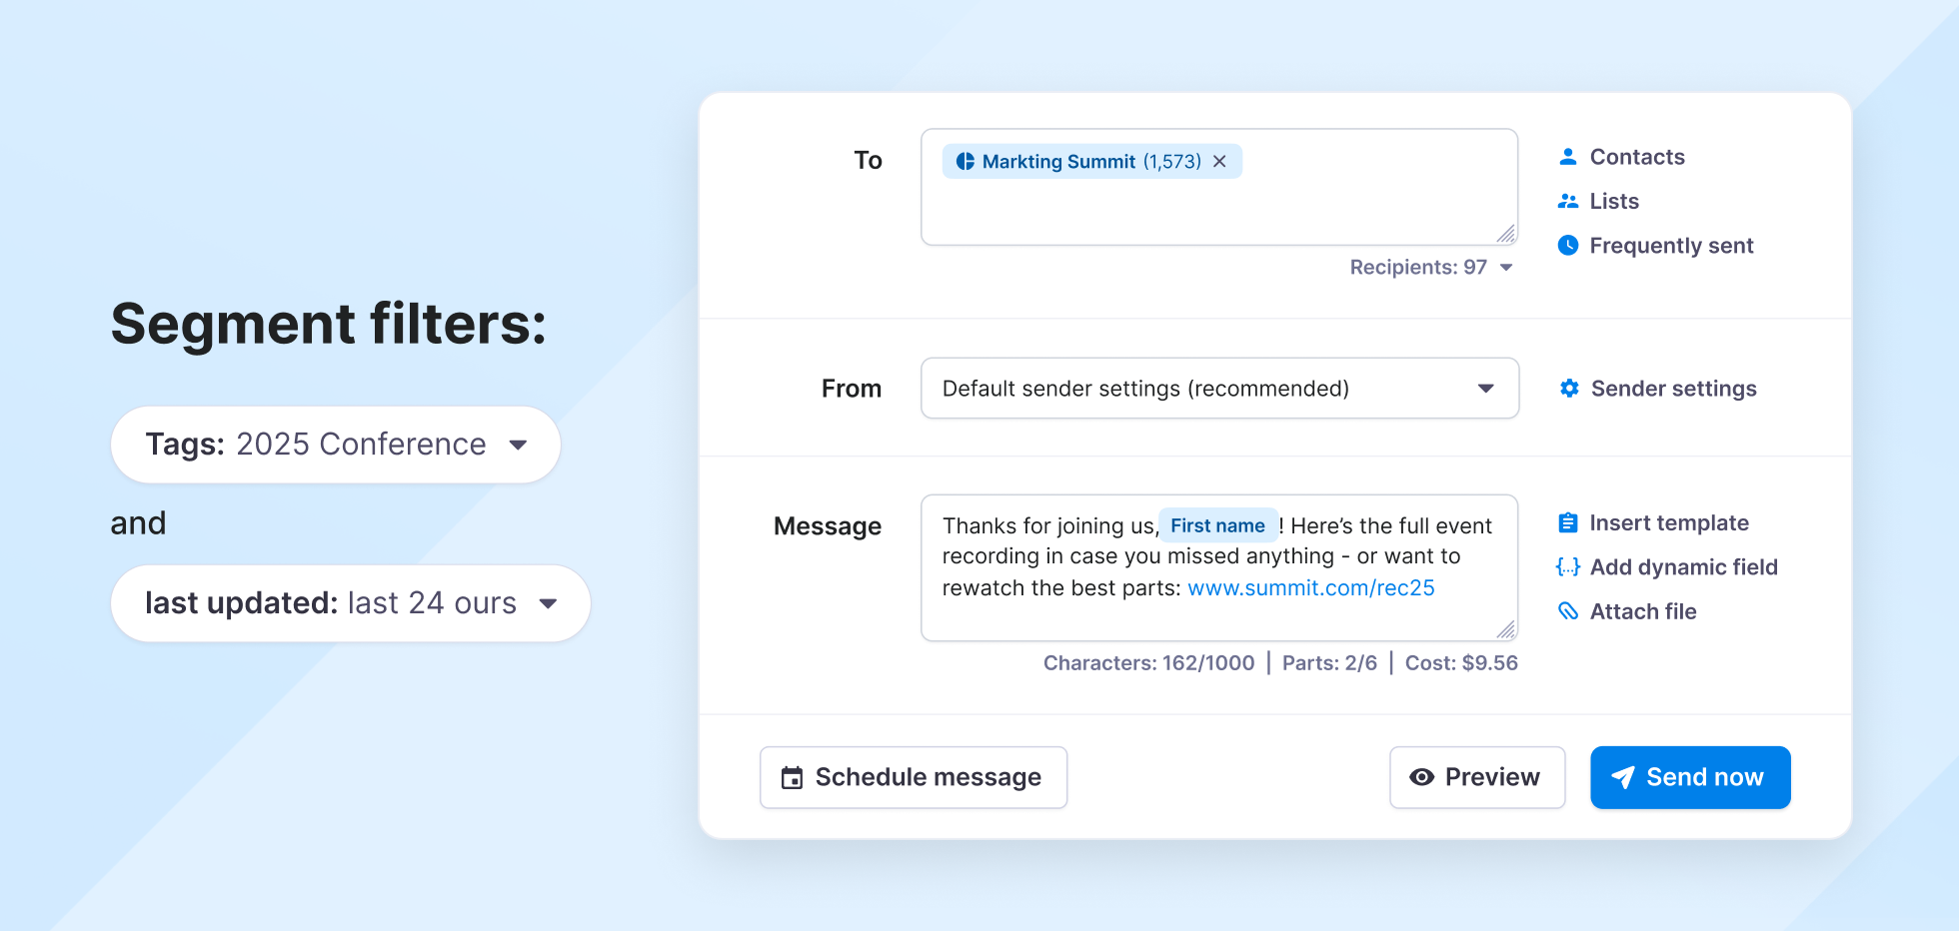Image resolution: width=1959 pixels, height=931 pixels.
Task: Click the To field label
Action: [868, 161]
